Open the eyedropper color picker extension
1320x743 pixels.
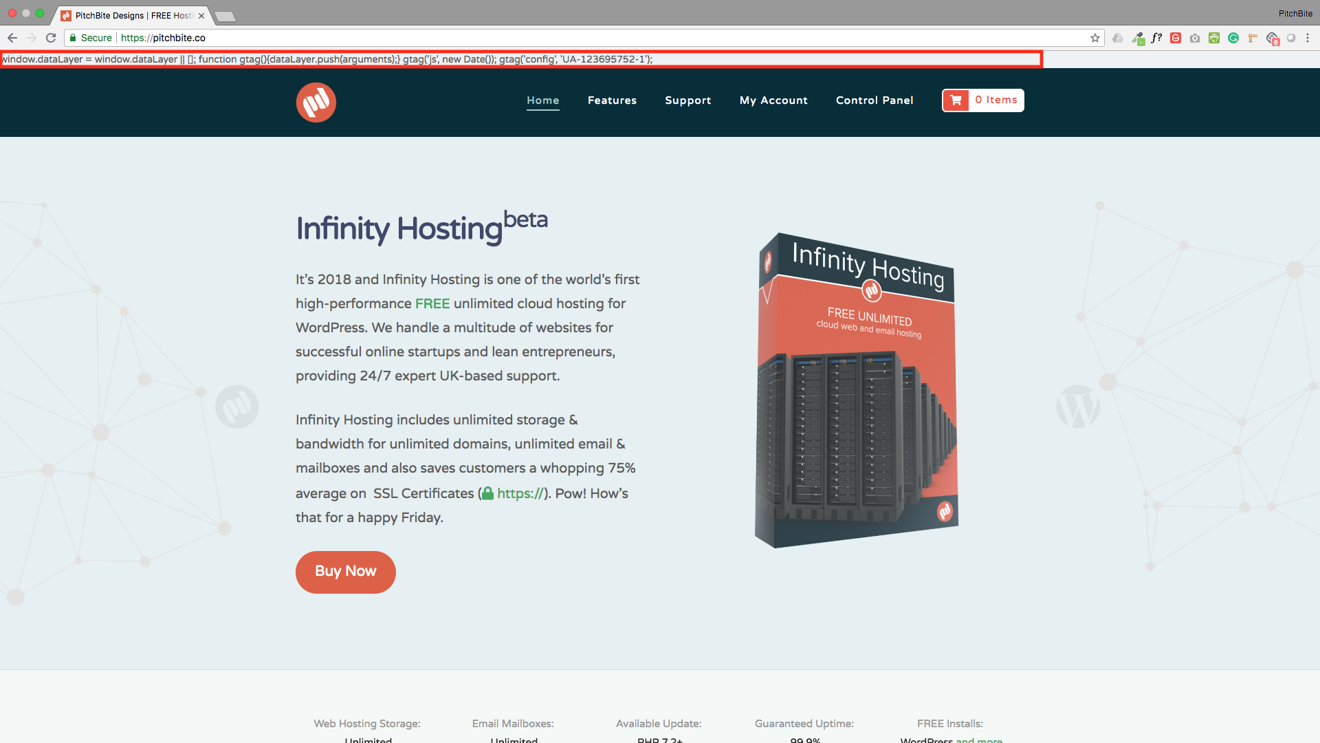pos(1138,38)
